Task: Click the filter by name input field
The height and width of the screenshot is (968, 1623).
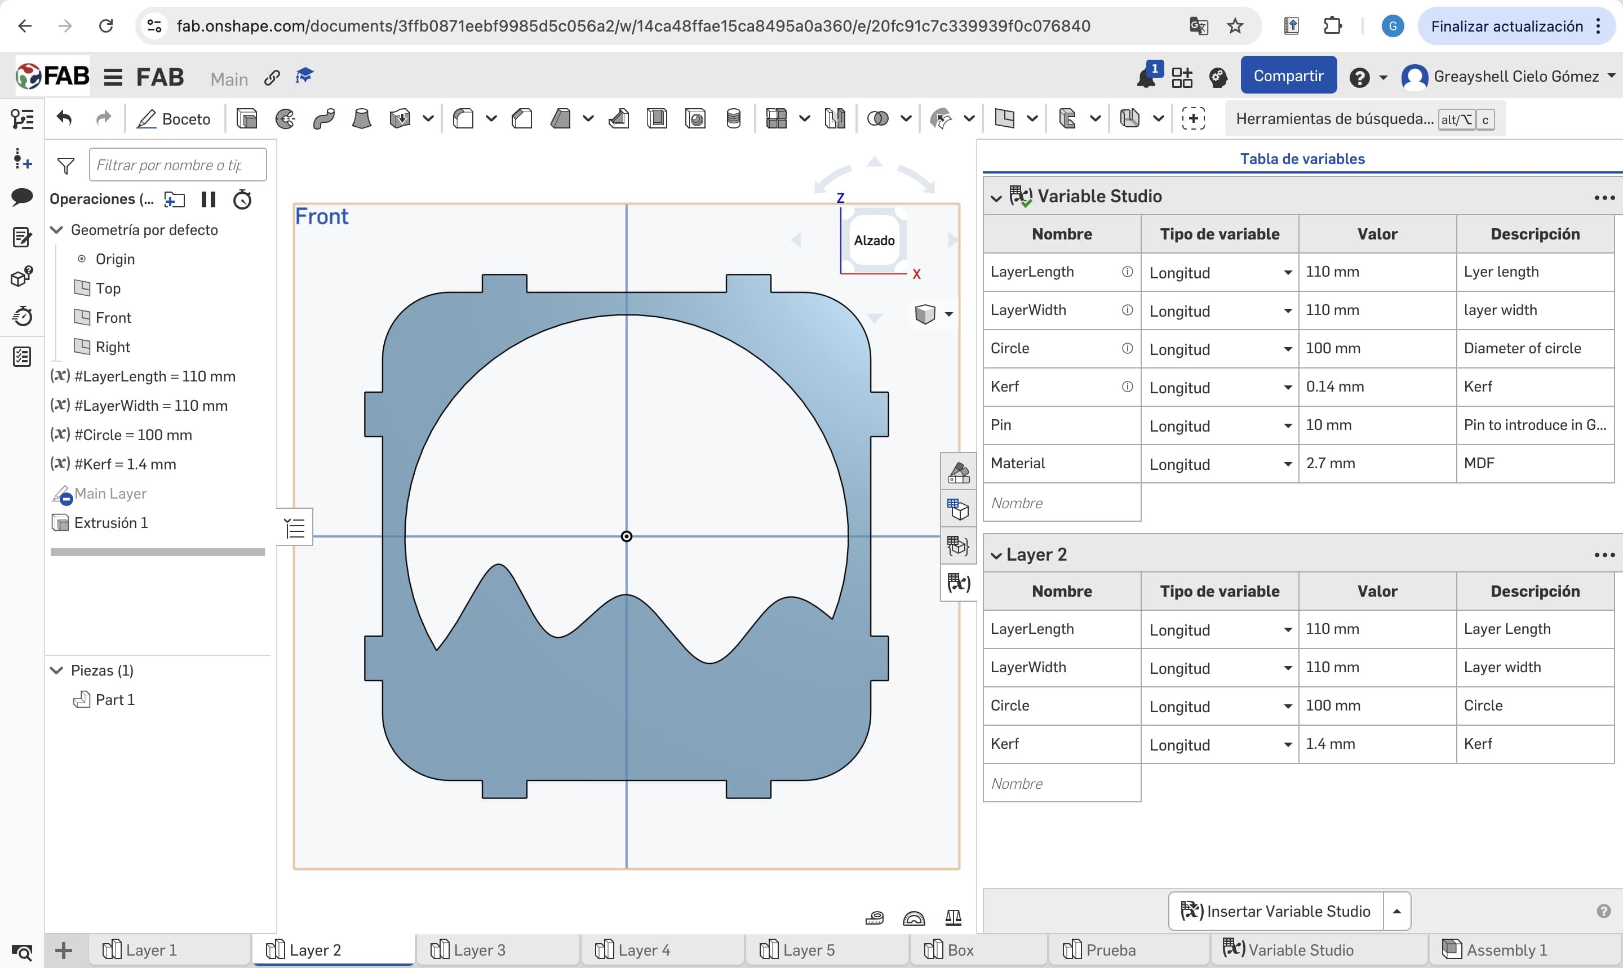Action: point(178,165)
